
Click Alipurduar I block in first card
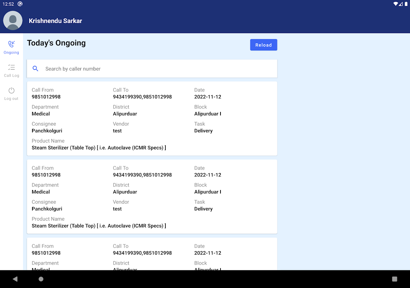[208, 114]
